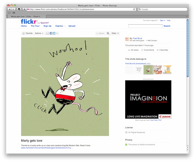Open Fred Blunt's photostream link
This screenshot has height=162, width=195.
coord(136,63)
